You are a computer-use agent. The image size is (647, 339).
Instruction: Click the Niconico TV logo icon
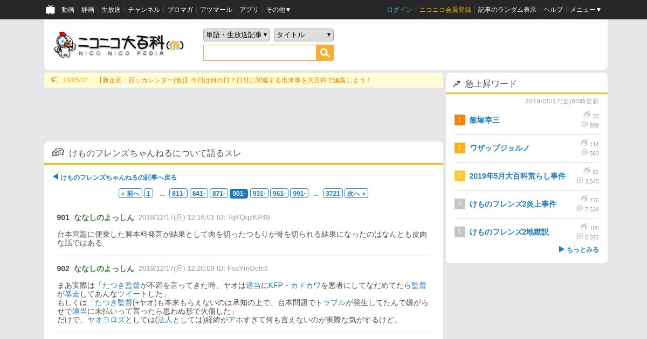(50, 10)
